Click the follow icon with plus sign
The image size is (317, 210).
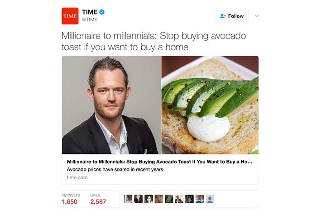(223, 16)
